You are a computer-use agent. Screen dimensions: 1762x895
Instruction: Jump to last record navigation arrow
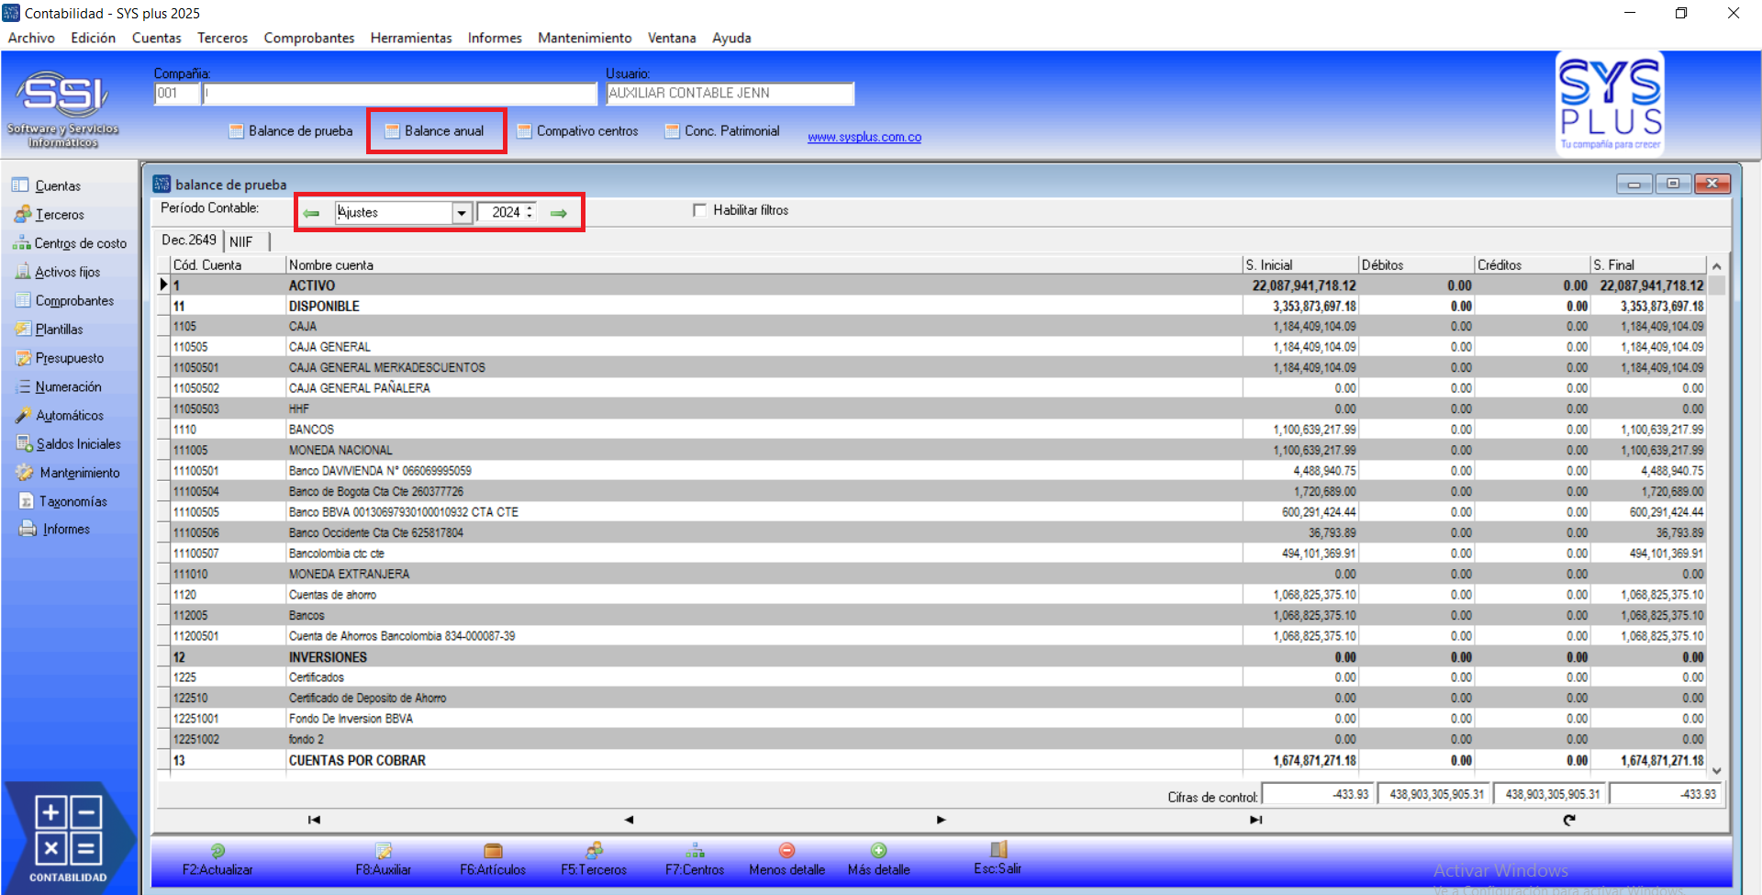[1255, 820]
